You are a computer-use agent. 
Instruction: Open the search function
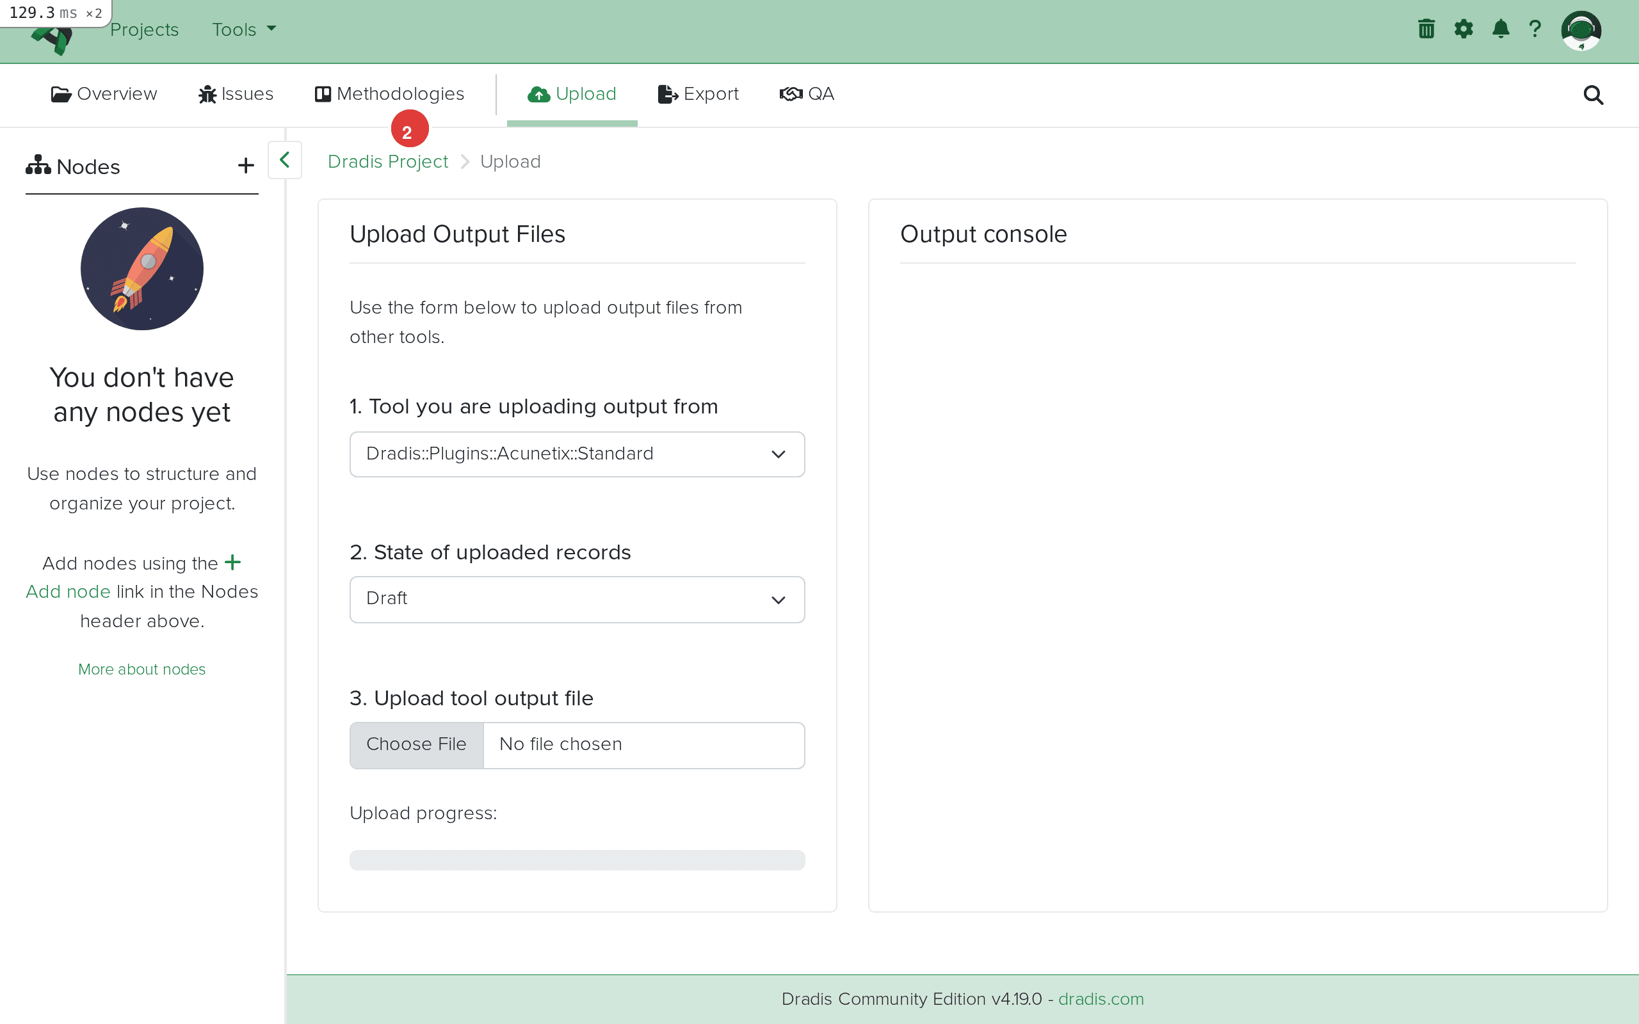tap(1593, 95)
